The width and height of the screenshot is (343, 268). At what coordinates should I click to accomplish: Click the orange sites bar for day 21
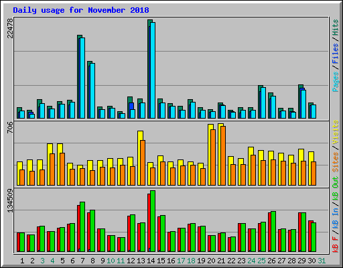tap(223, 155)
